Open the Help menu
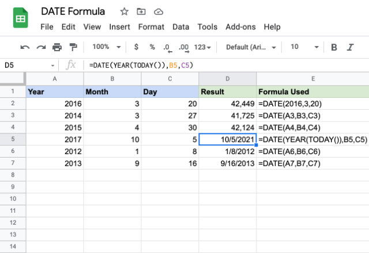This screenshot has height=253, width=369. [x=272, y=27]
